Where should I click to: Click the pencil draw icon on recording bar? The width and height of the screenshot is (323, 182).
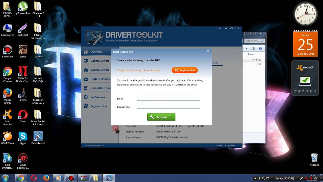click(302, 178)
